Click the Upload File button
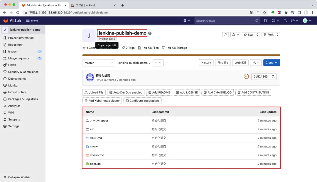The width and height of the screenshot is (317, 182). [94, 92]
